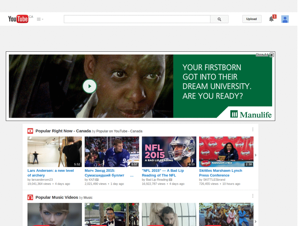Open Popular Music Videos heading
Screen dimensions: 301x226
57,197
